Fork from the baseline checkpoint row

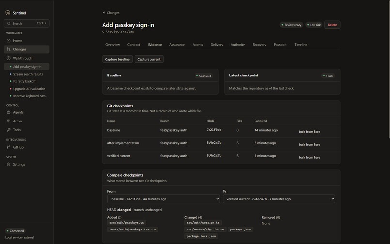coord(309,132)
